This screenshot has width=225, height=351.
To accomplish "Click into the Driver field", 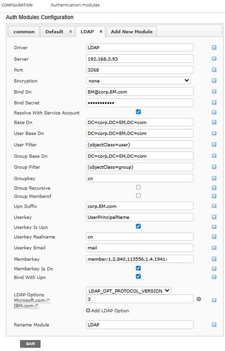I will click(x=140, y=47).
